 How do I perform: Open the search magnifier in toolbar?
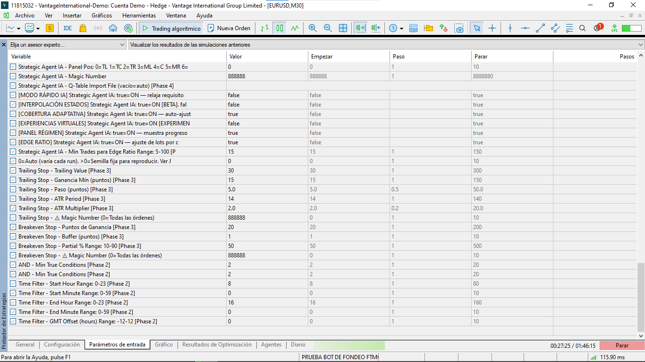click(582, 28)
